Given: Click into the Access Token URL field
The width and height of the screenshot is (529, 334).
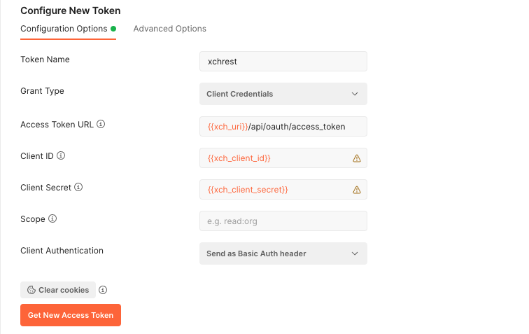Looking at the screenshot, I should tap(283, 126).
